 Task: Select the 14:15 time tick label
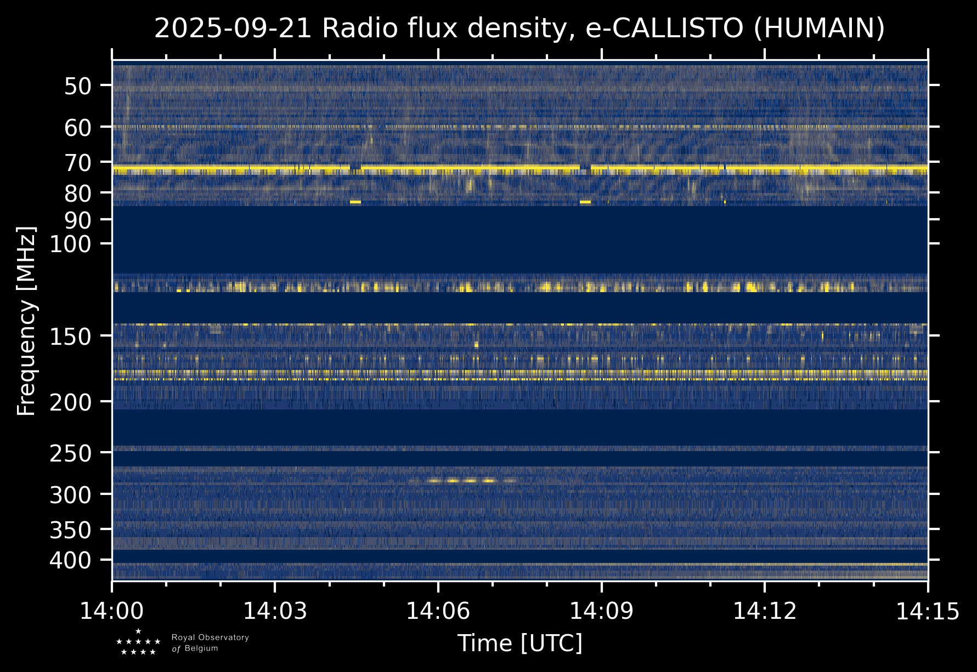click(x=927, y=611)
